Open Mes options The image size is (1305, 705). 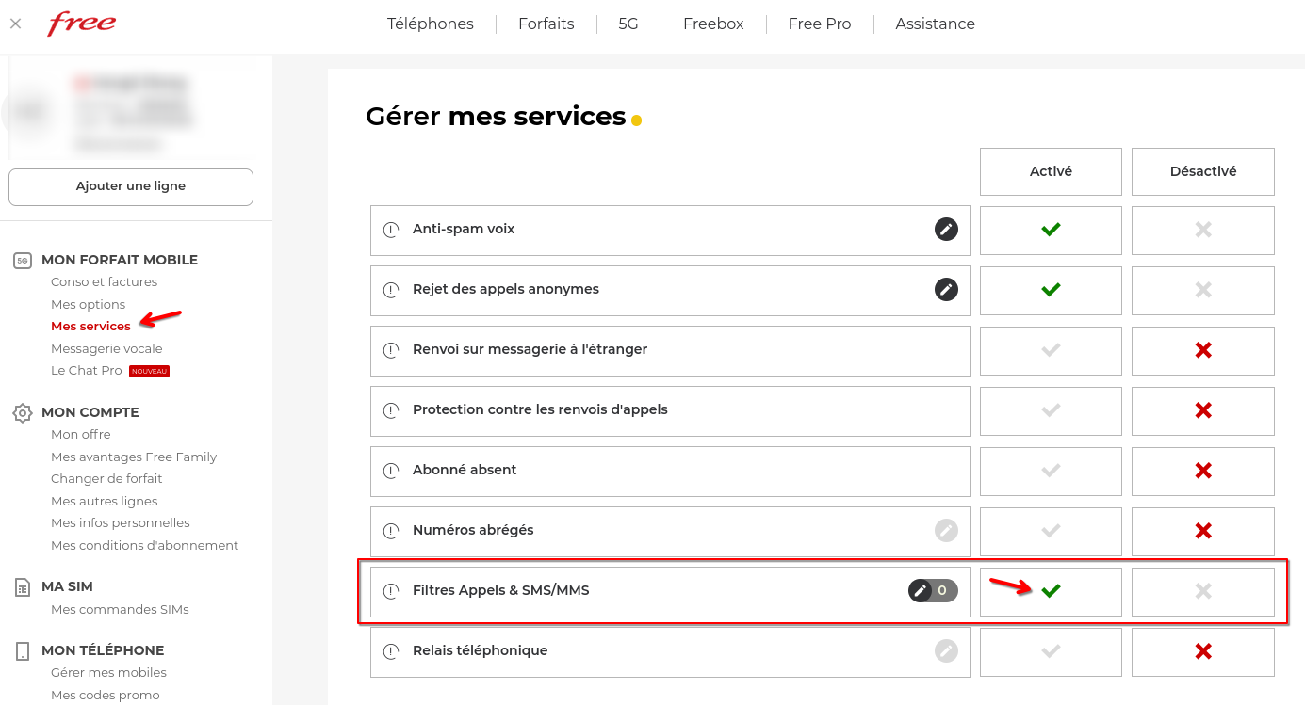pyautogui.click(x=89, y=305)
